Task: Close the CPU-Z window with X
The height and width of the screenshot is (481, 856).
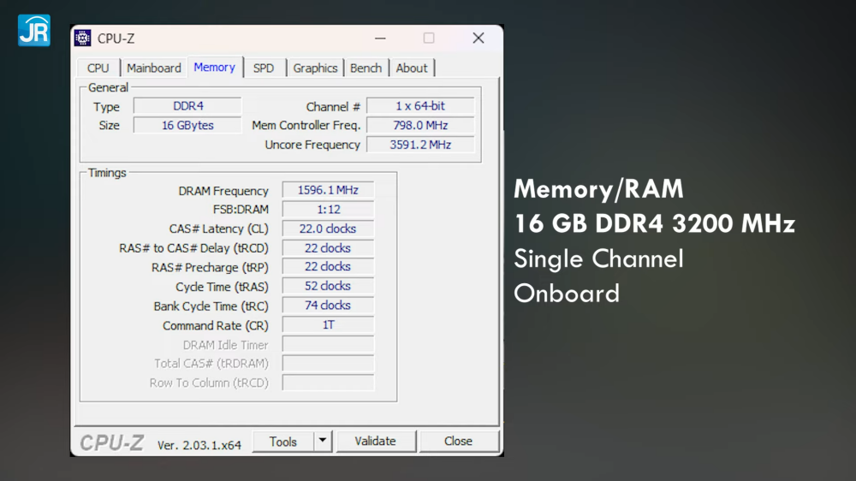Action: (479, 39)
